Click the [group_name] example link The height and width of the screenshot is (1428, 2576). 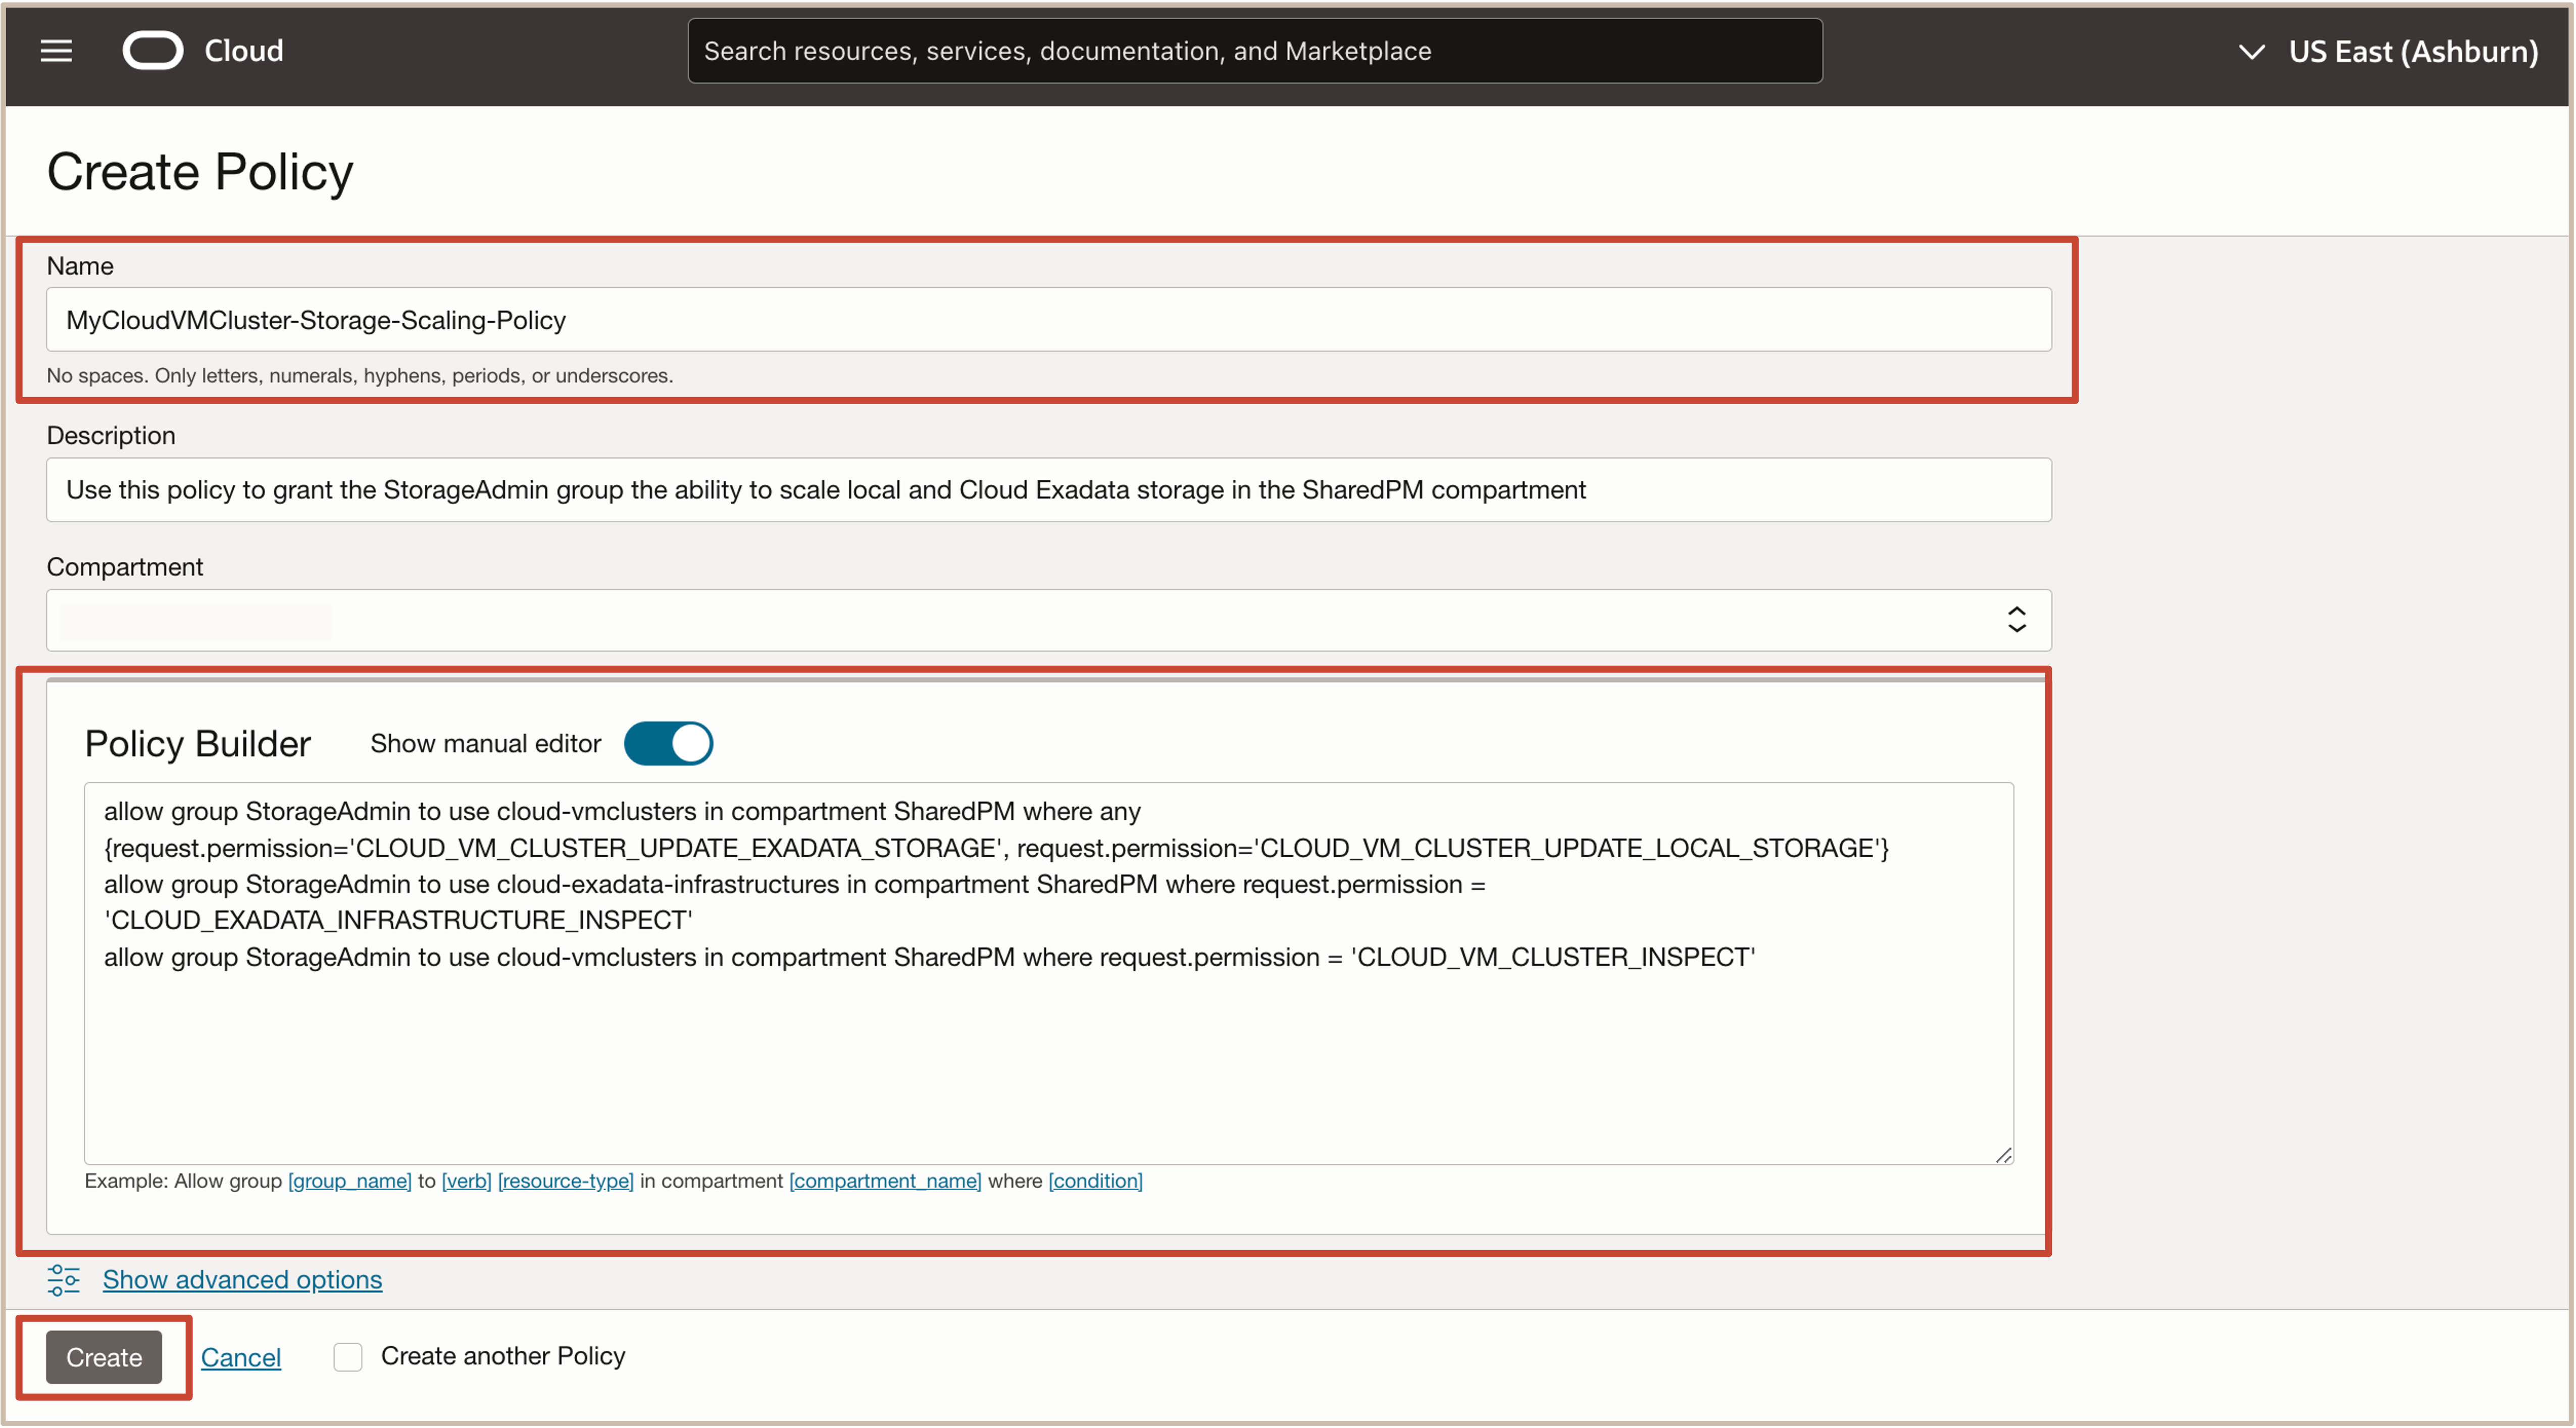click(x=349, y=1180)
